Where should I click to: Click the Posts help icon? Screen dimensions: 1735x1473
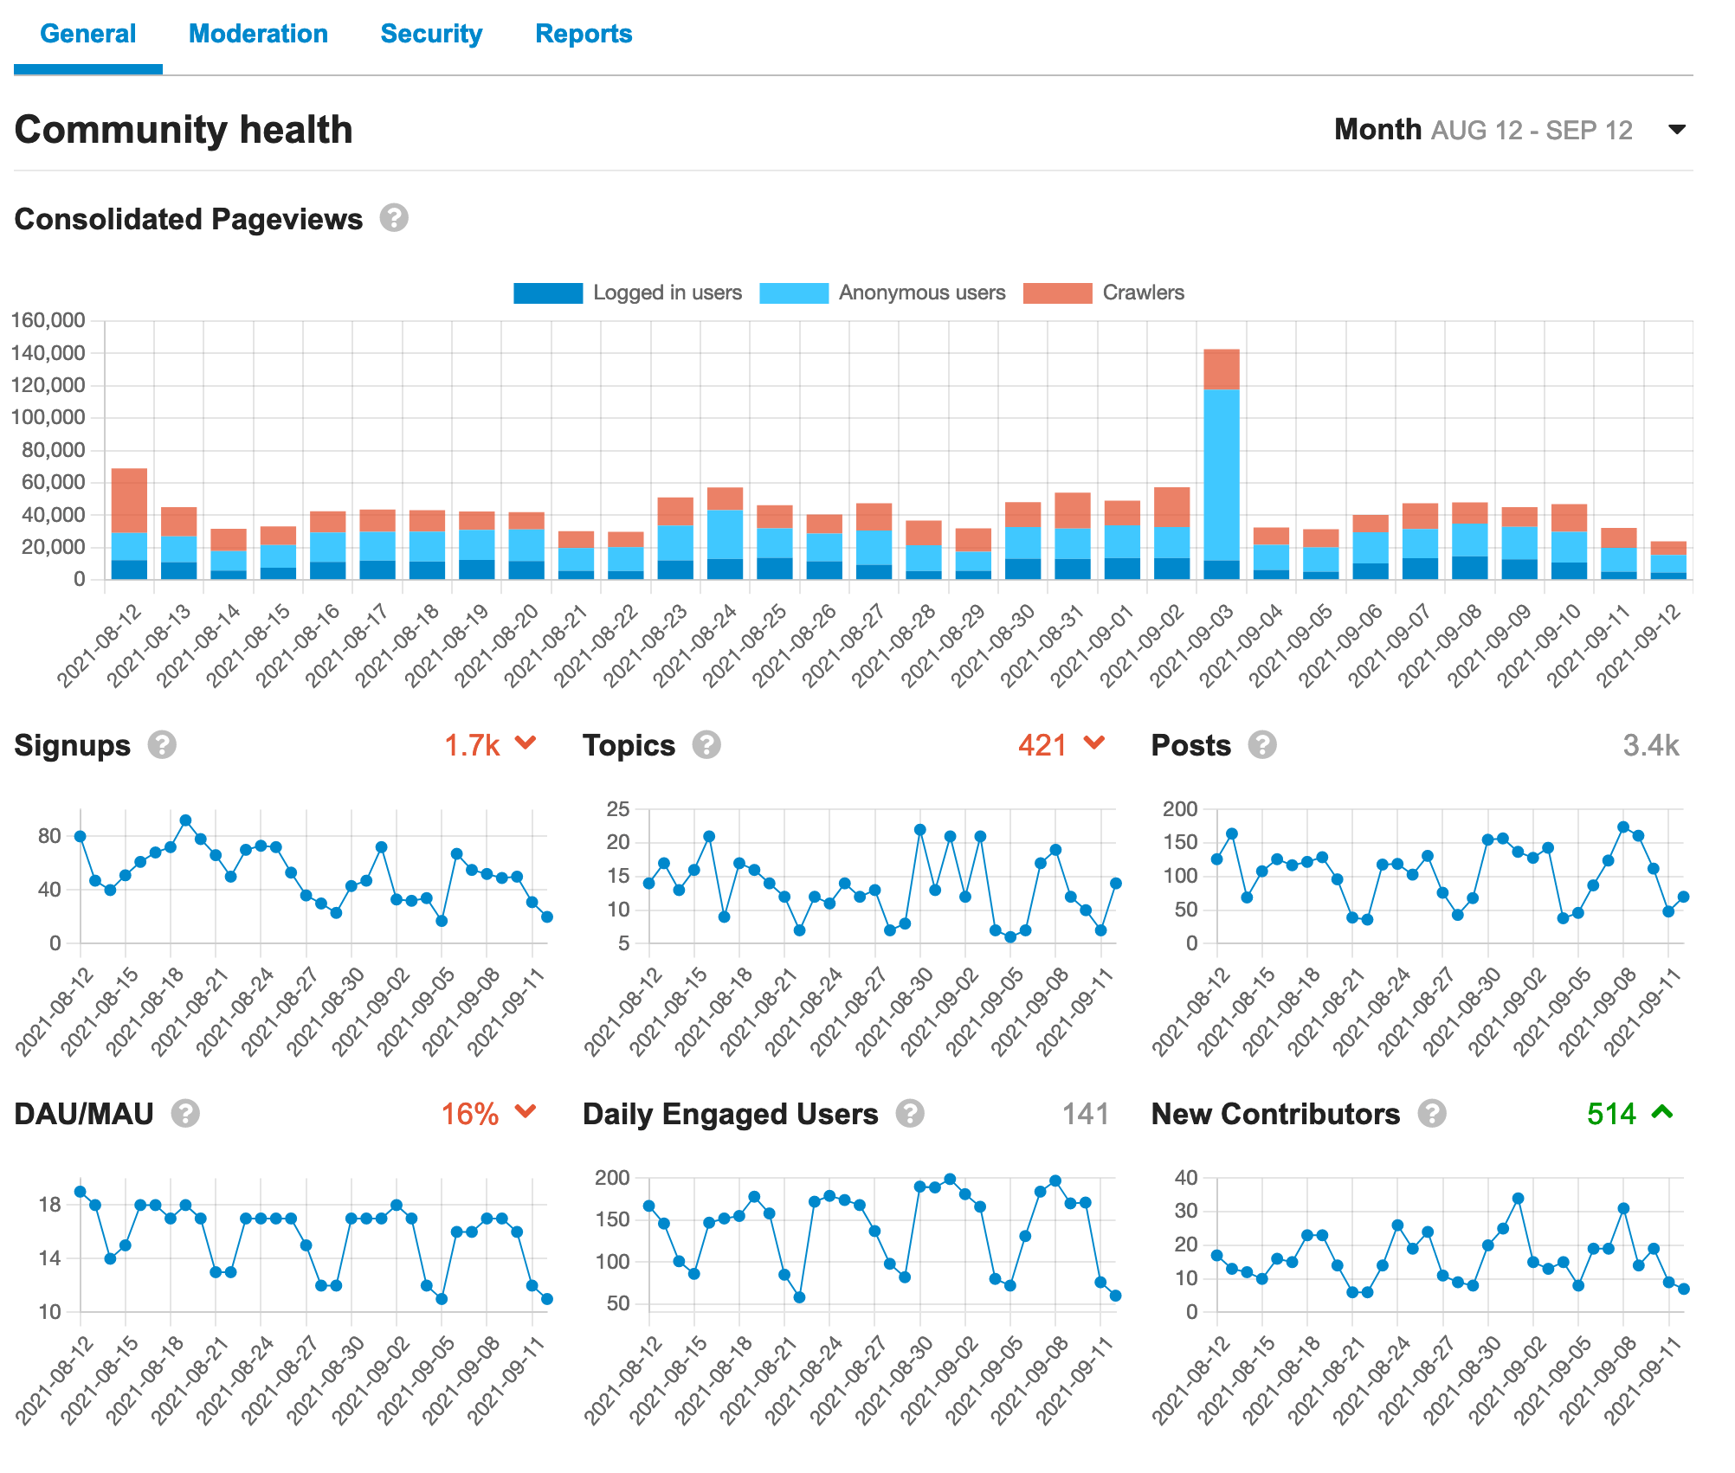pyautogui.click(x=1262, y=744)
